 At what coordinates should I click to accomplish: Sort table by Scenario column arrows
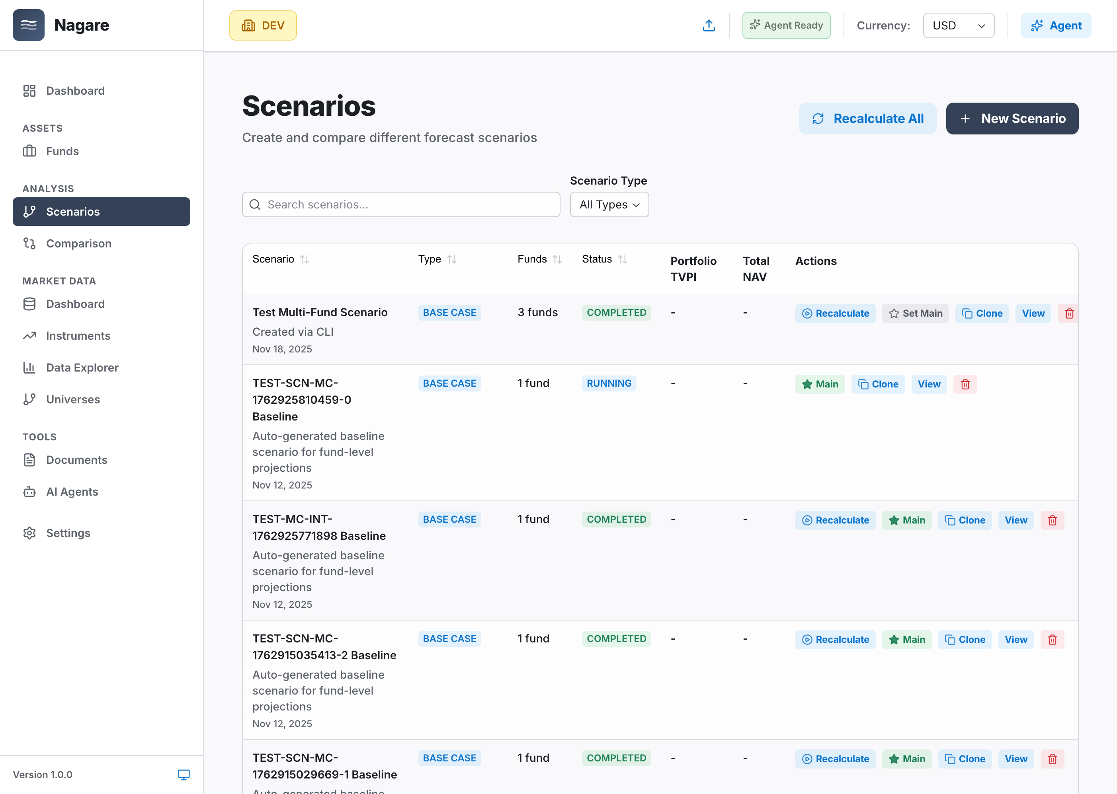[304, 259]
